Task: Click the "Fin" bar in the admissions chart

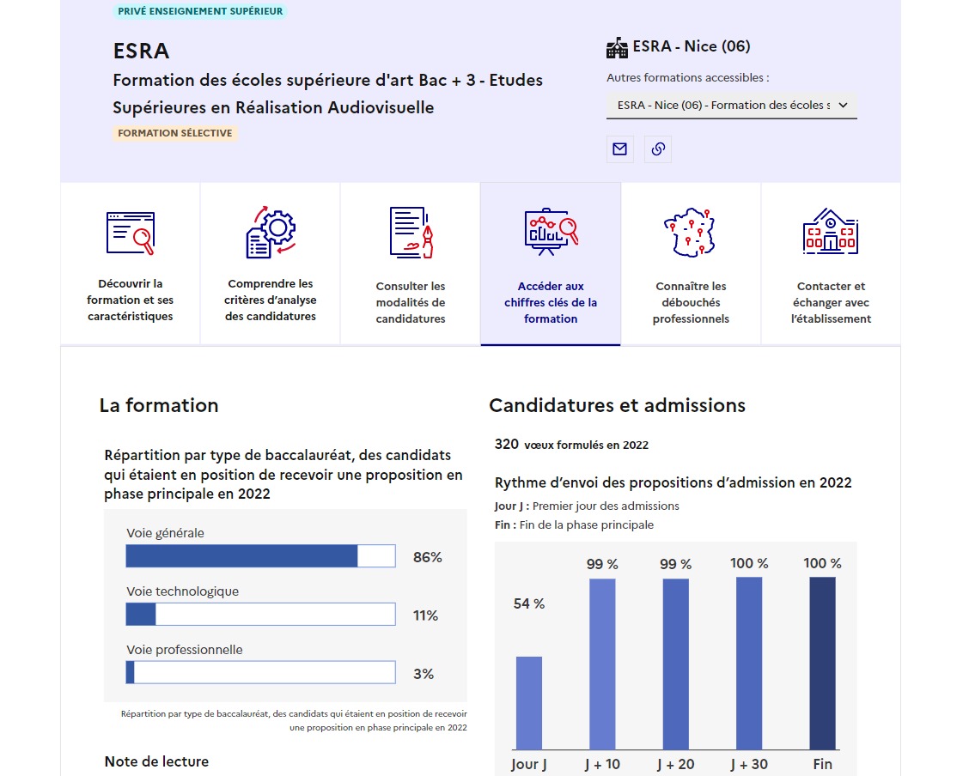Action: tap(822, 665)
